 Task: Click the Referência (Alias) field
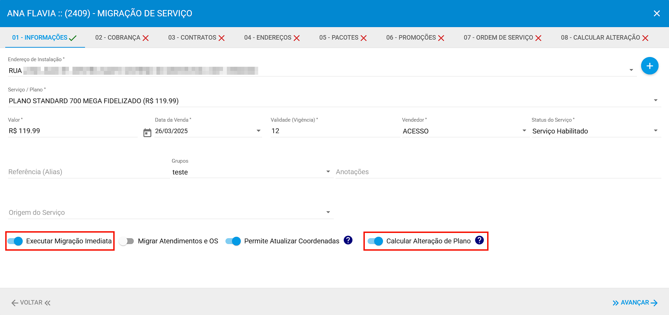tap(89, 172)
